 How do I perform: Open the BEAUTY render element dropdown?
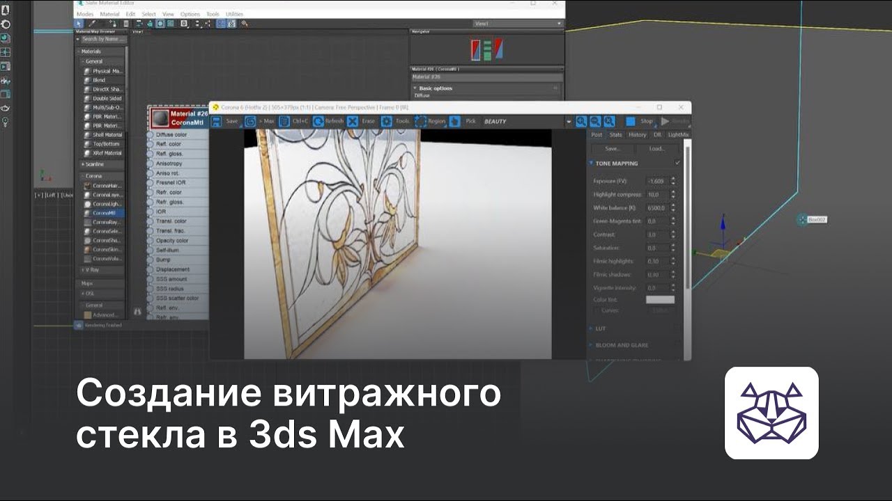click(568, 122)
